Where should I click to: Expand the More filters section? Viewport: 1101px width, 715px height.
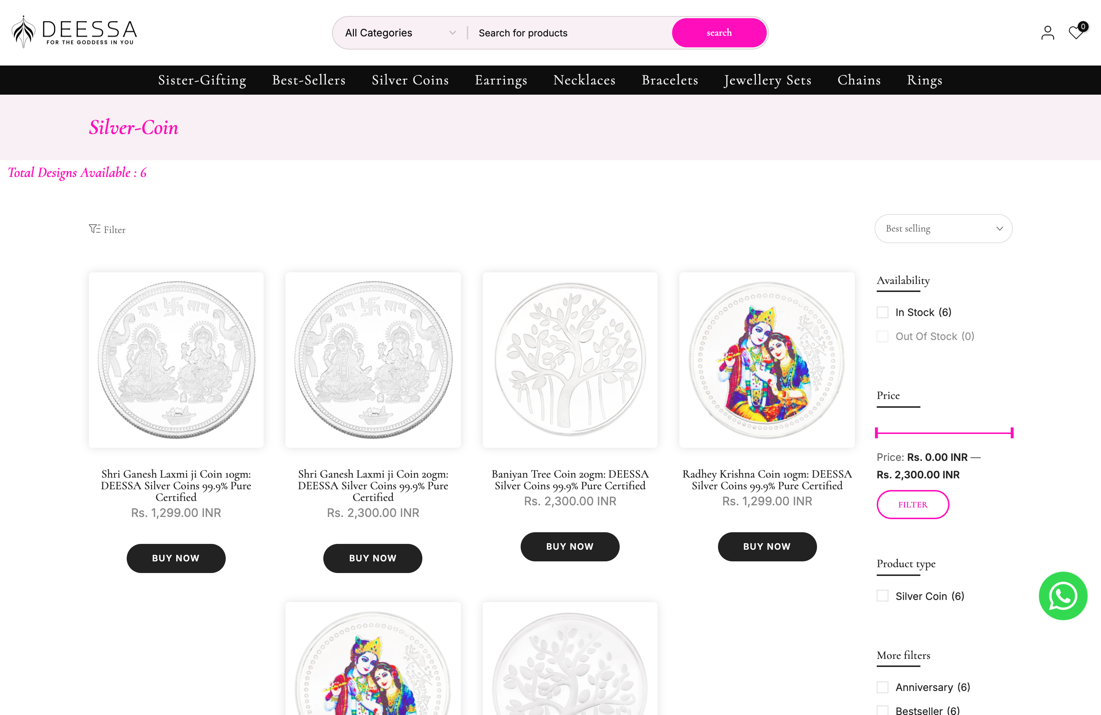click(903, 655)
